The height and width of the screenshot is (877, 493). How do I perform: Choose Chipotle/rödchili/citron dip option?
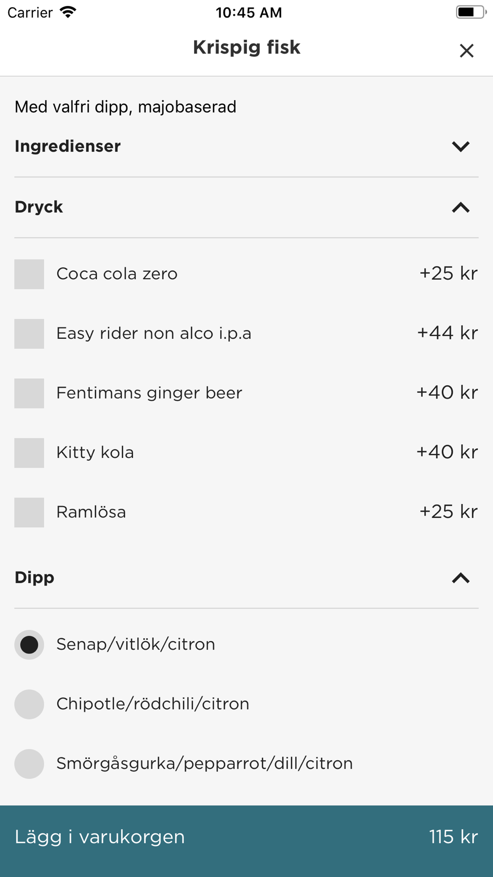tap(29, 704)
